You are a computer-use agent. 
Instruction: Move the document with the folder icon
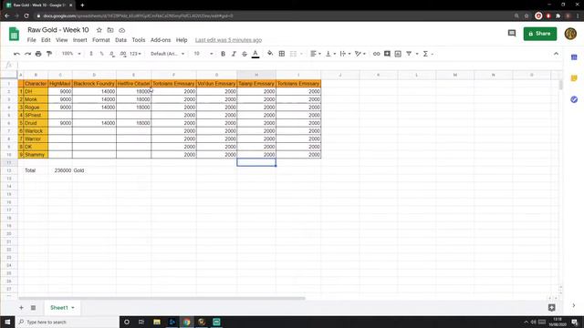coord(110,30)
